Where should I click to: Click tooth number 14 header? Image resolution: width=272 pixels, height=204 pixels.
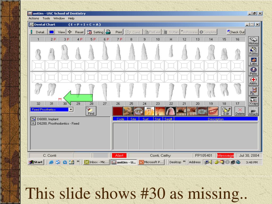point(211,39)
